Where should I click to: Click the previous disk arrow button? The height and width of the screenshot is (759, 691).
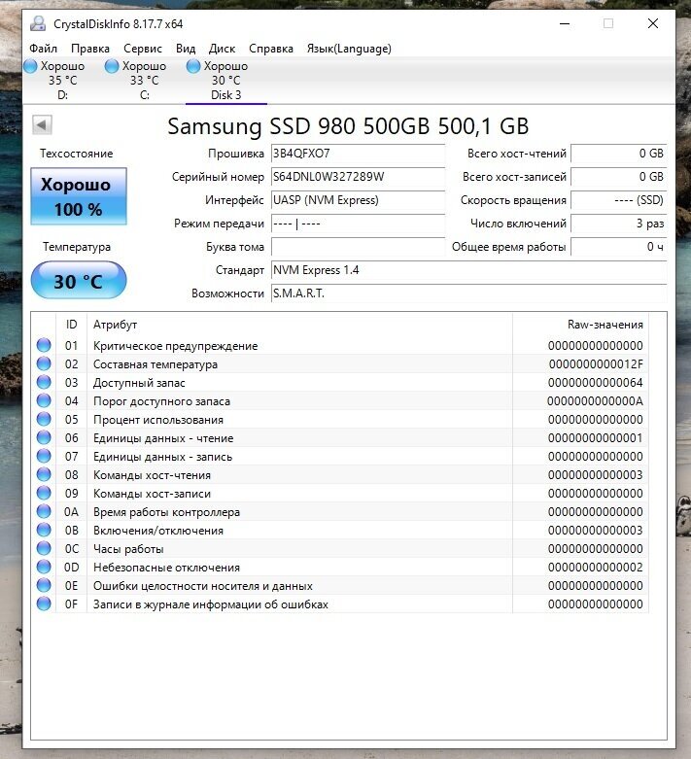42,125
